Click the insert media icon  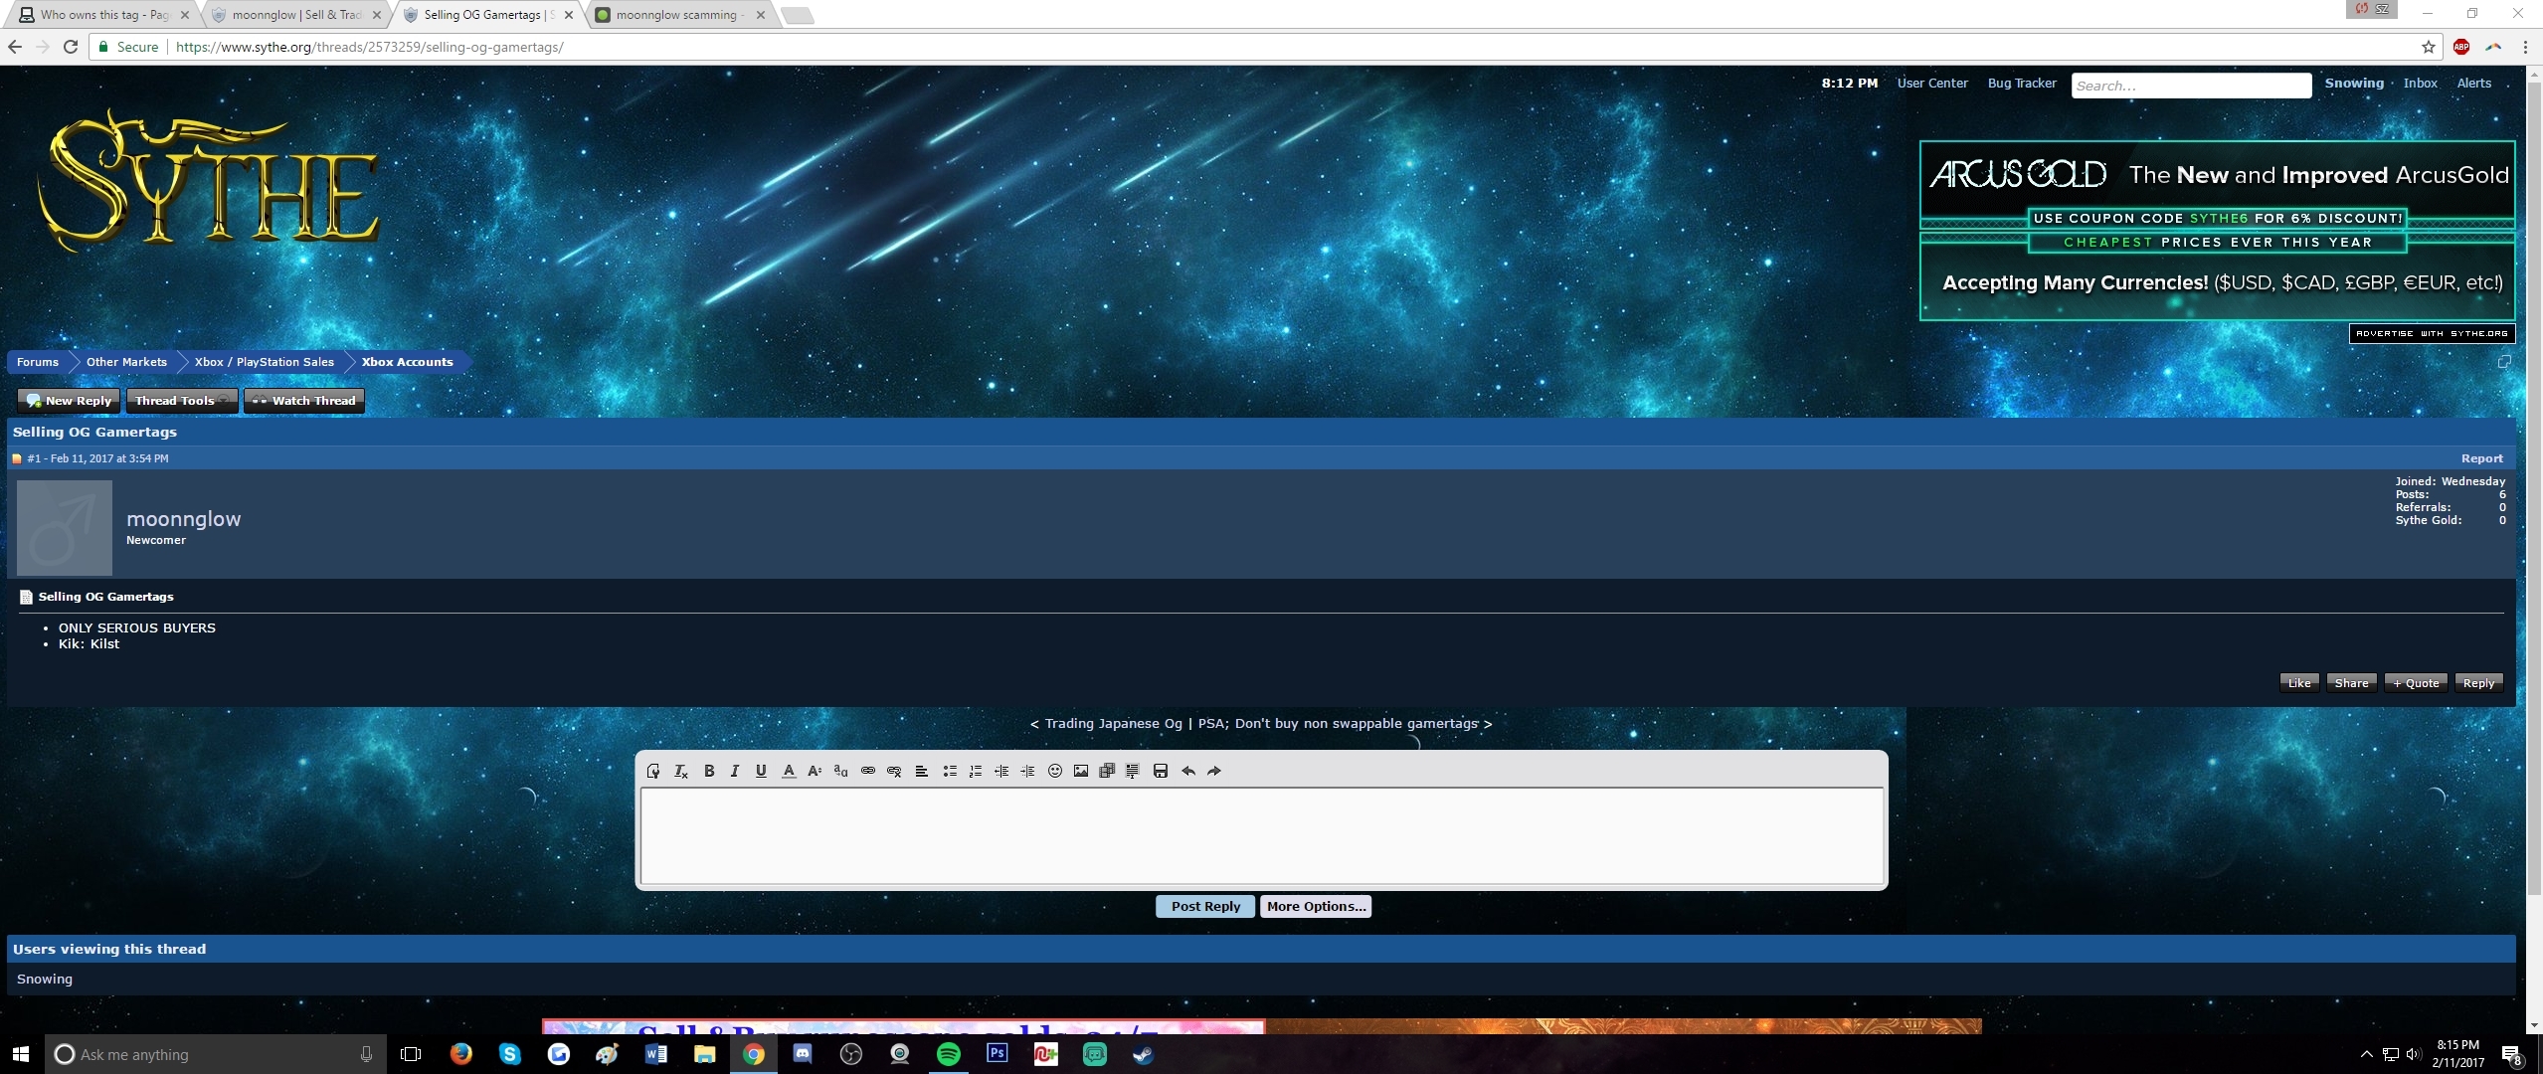coord(1107,771)
